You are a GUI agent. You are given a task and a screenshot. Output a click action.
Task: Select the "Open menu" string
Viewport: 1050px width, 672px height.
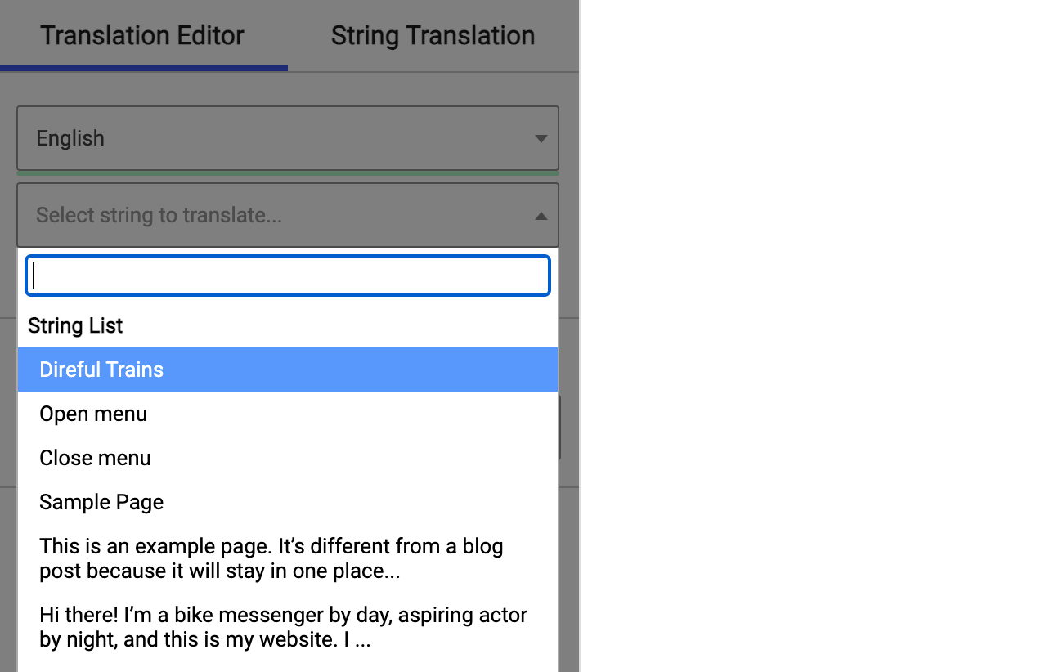(x=92, y=414)
